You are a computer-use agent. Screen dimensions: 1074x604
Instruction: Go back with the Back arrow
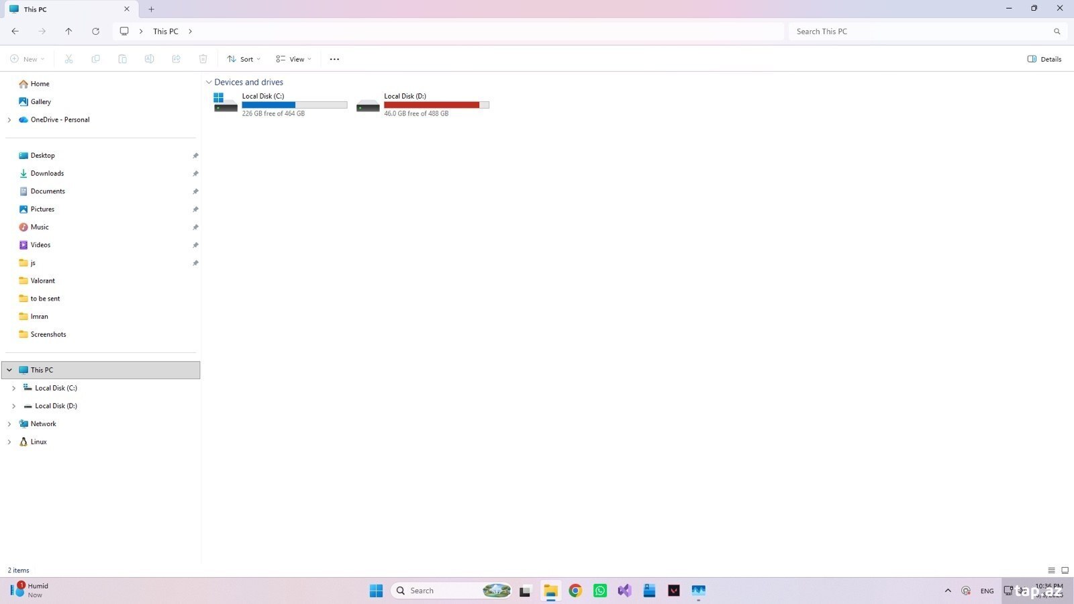[x=15, y=31]
